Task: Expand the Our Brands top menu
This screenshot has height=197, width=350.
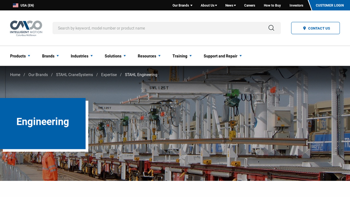Action: point(182,5)
